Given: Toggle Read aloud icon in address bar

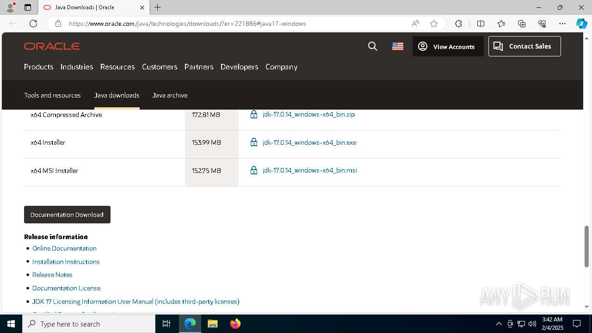Looking at the screenshot, I should [x=415, y=24].
